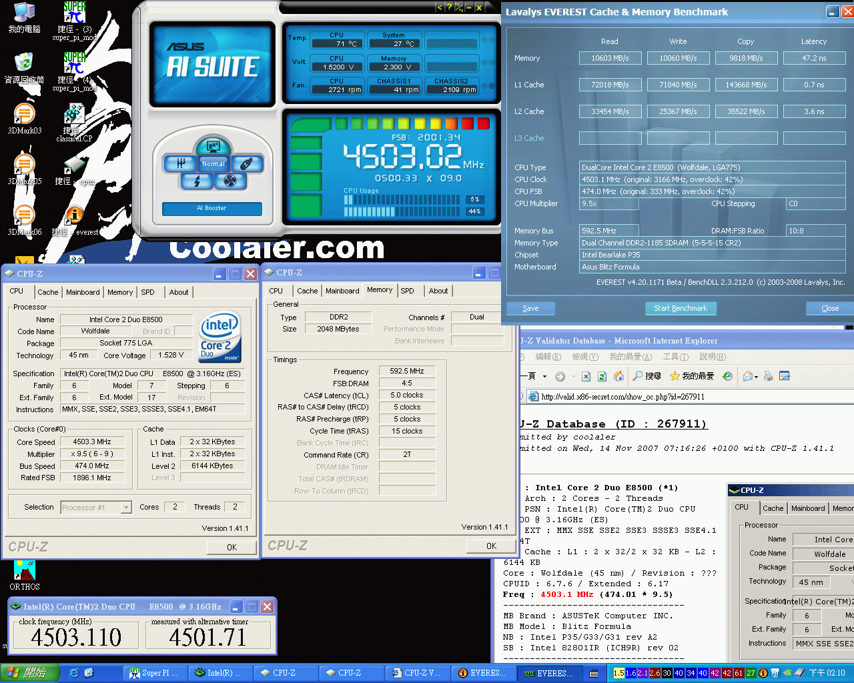Switch to CPU-Z V... IE window in taskbar

tap(418, 673)
